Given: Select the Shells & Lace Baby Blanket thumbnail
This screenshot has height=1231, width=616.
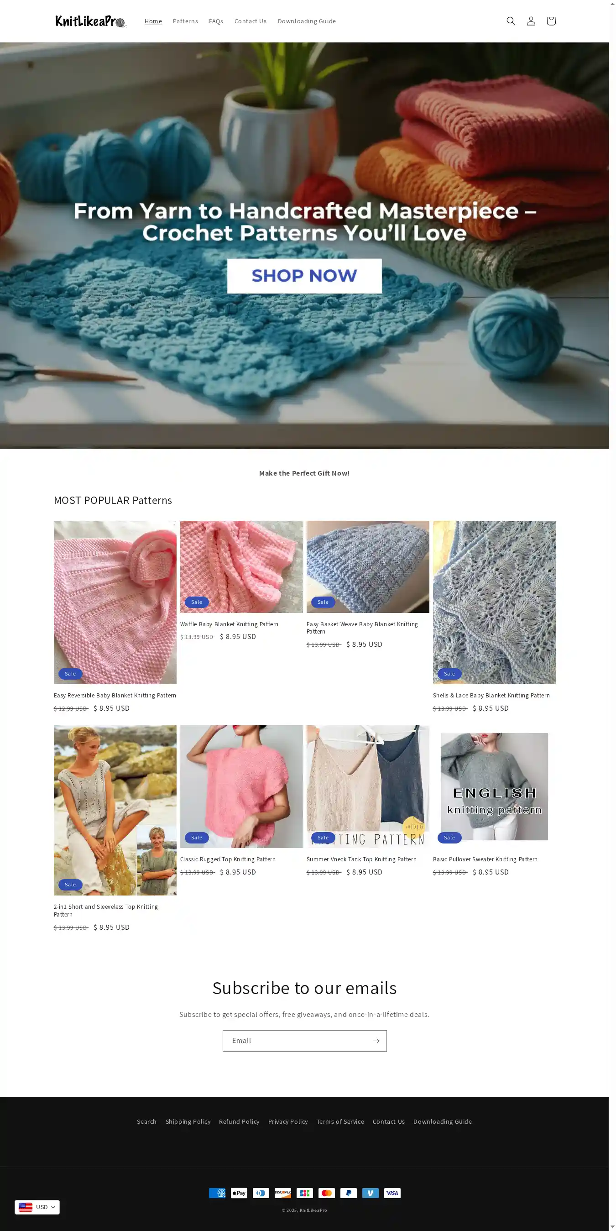Looking at the screenshot, I should point(494,602).
